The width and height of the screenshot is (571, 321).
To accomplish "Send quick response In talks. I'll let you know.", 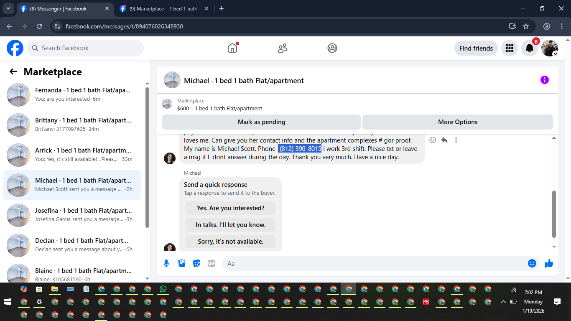I will [231, 225].
